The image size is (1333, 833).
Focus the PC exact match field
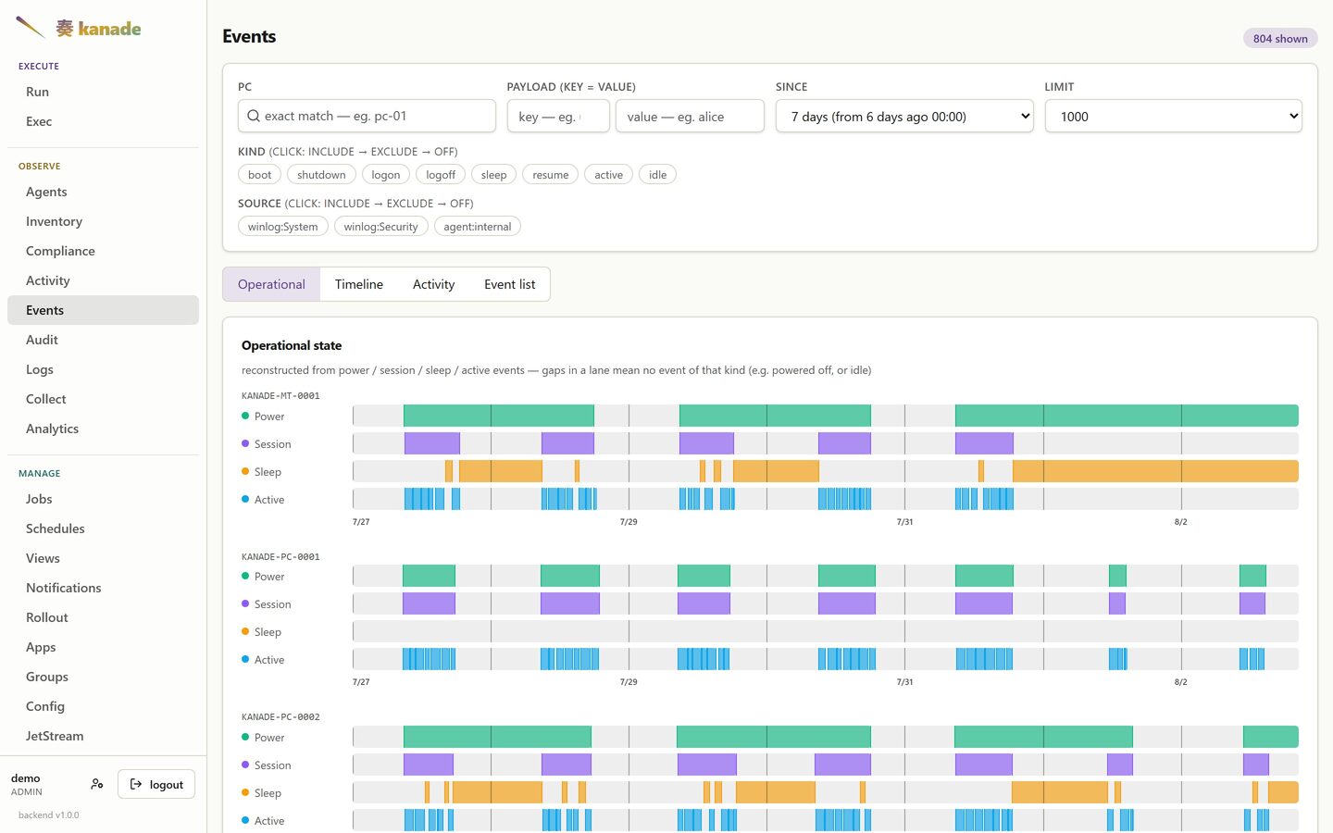[367, 116]
